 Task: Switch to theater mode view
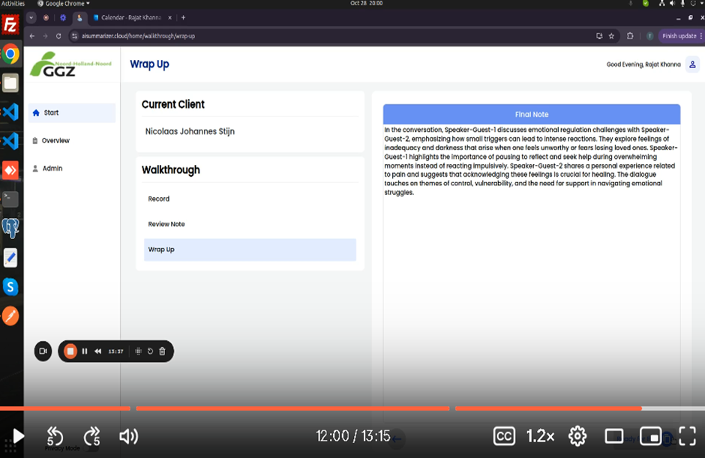tap(613, 436)
